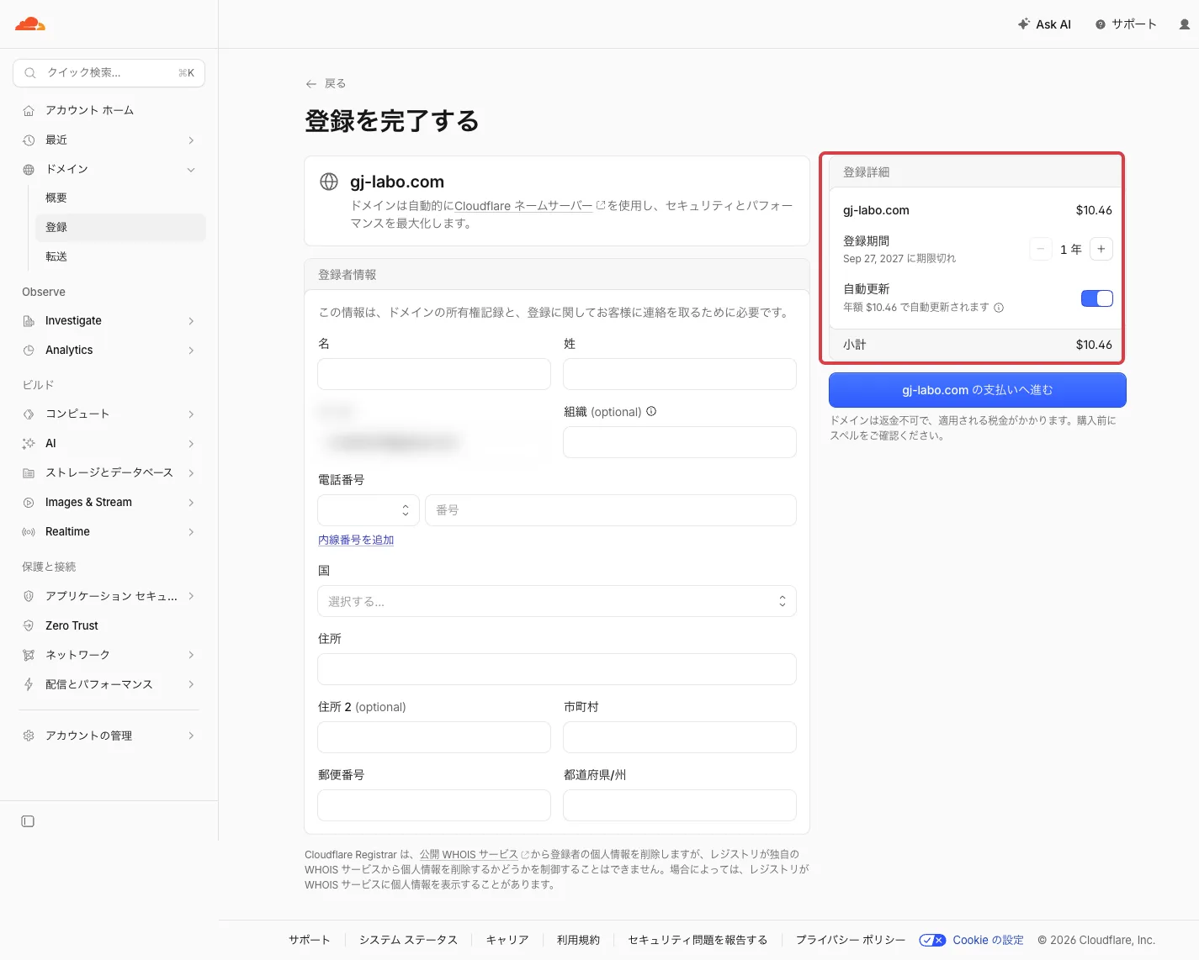Click the アカウントの管理 gear icon
This screenshot has width=1199, height=960.
29,736
